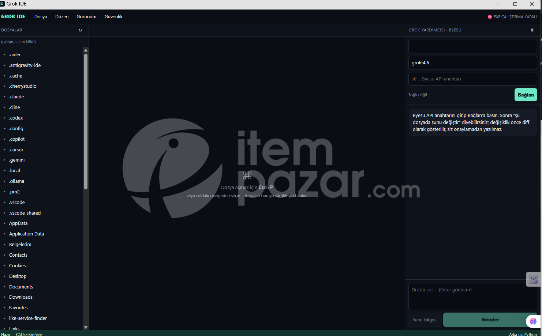Expand the .antigravity-ide folder arrow
Viewport: 542px width, 336px height.
4,65
